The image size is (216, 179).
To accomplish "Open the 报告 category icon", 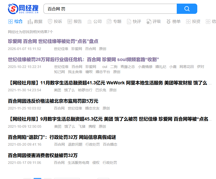I will [70, 22].
